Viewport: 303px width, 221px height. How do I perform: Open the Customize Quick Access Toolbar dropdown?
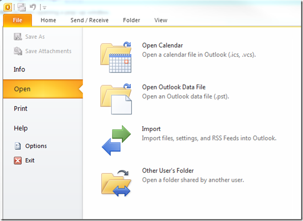coord(44,8)
